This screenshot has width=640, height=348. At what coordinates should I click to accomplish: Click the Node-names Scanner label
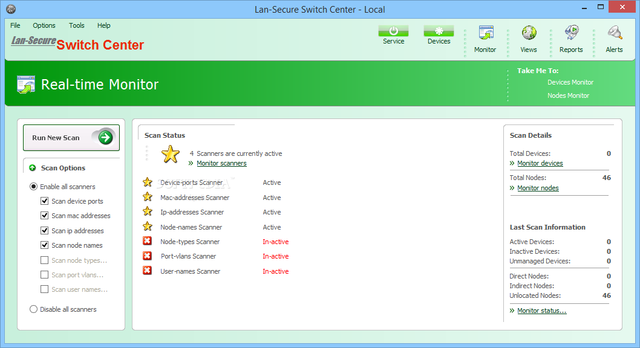pyautogui.click(x=191, y=227)
